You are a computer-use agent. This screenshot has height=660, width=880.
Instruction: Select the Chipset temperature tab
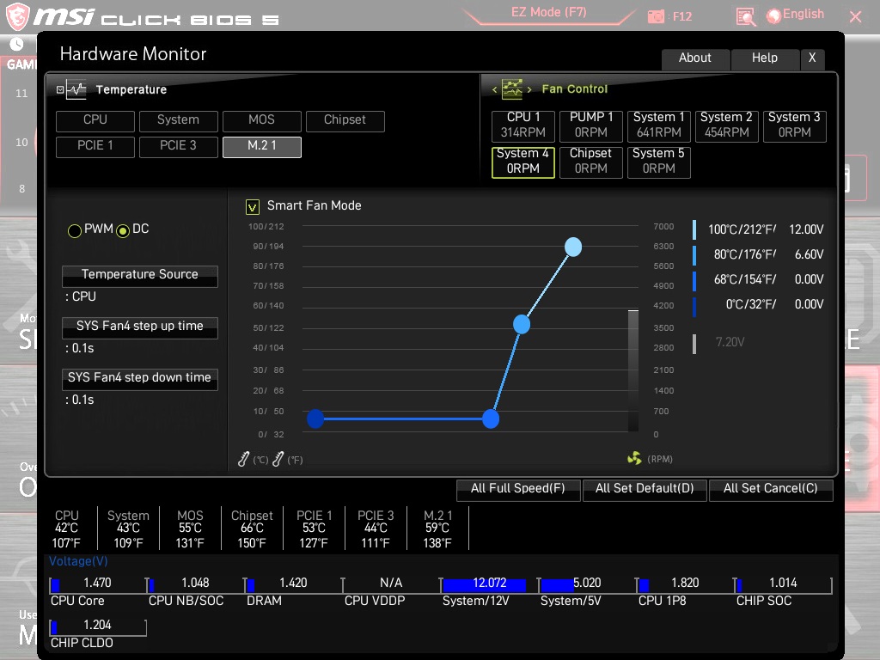click(x=345, y=120)
